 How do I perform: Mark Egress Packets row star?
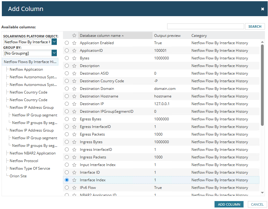tap(74, 134)
